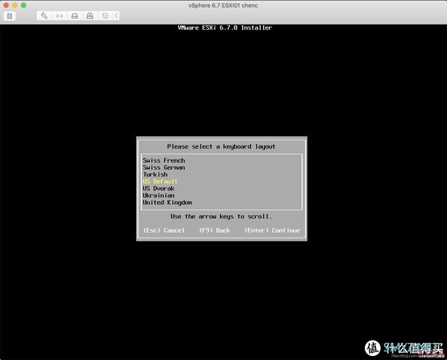Click the network adapter arrows icon

59,16
